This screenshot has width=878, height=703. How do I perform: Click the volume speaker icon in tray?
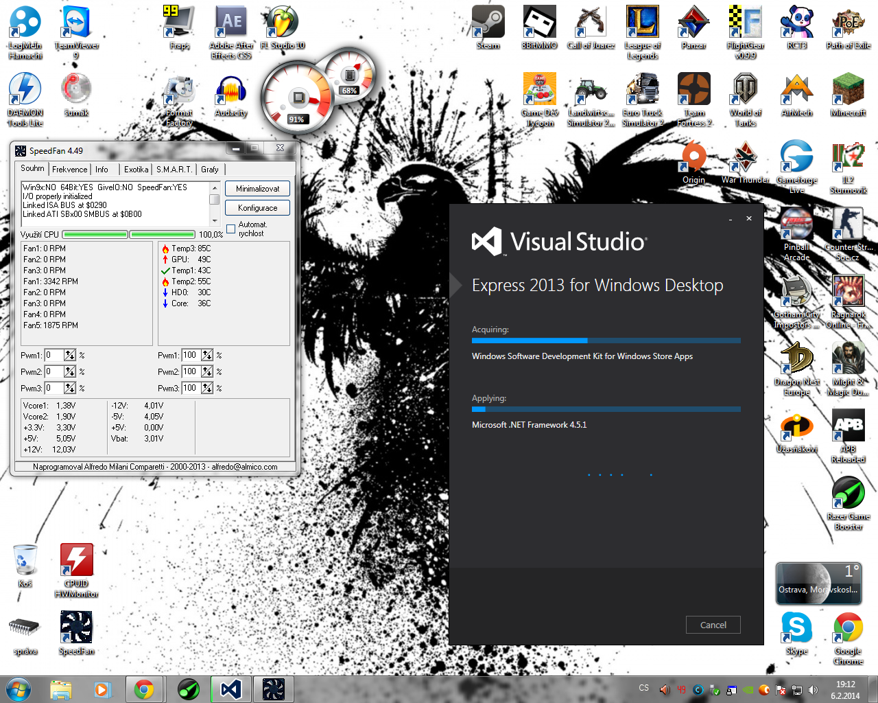(x=813, y=690)
